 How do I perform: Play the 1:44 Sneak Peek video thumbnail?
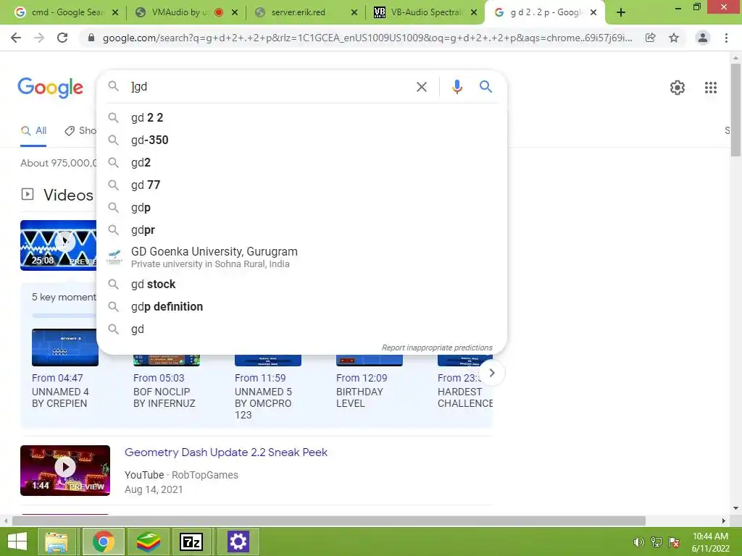[65, 471]
